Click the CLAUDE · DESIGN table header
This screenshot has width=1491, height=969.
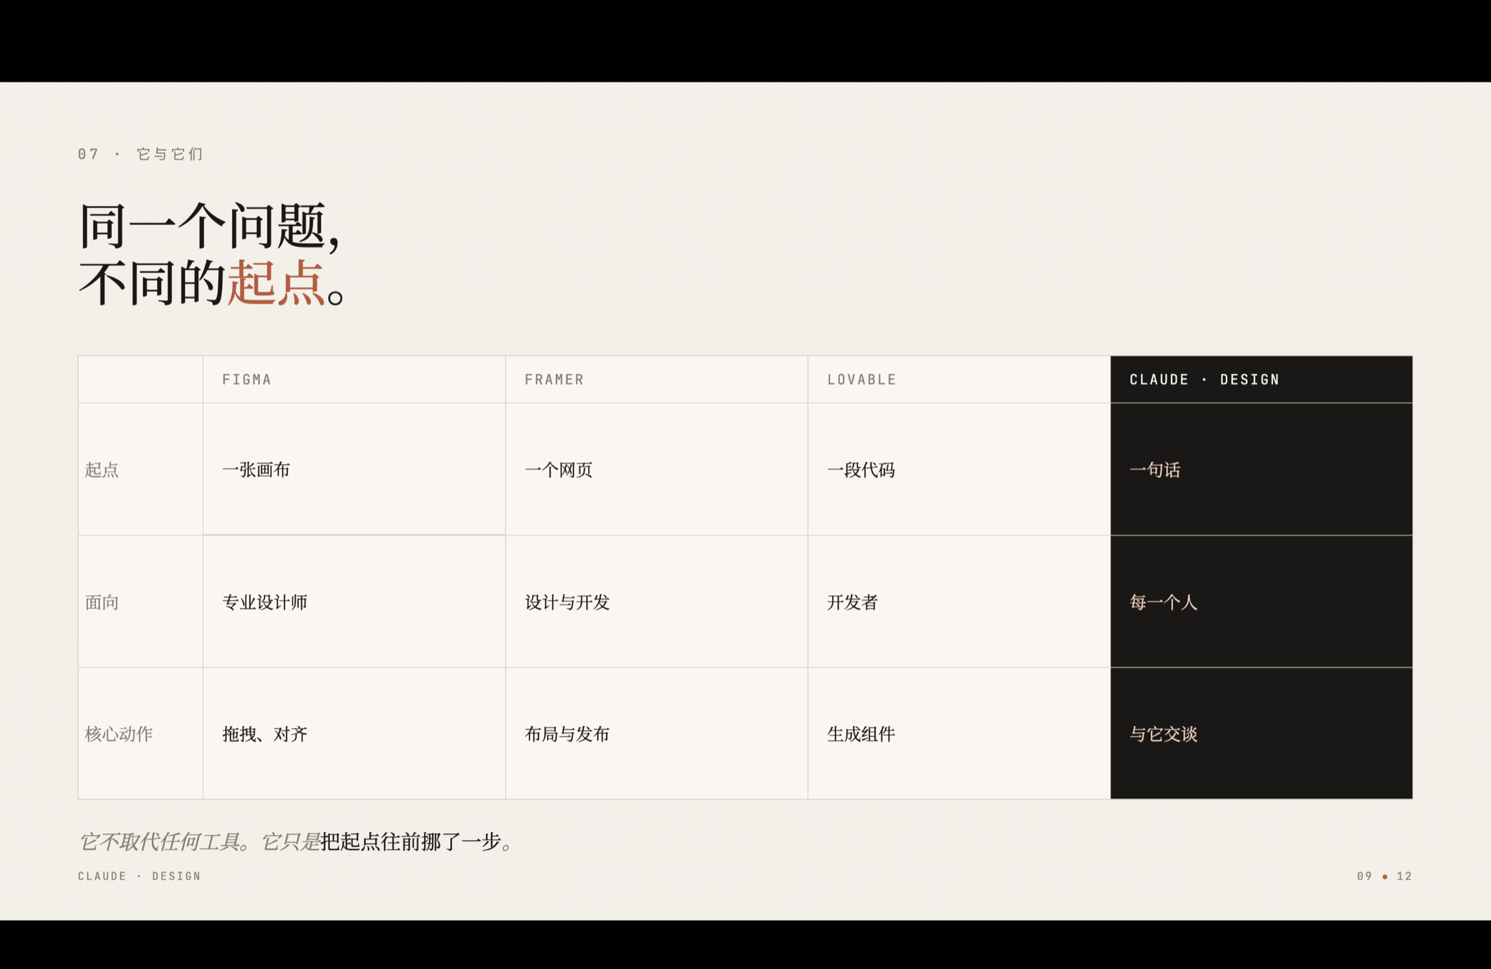[1204, 379]
